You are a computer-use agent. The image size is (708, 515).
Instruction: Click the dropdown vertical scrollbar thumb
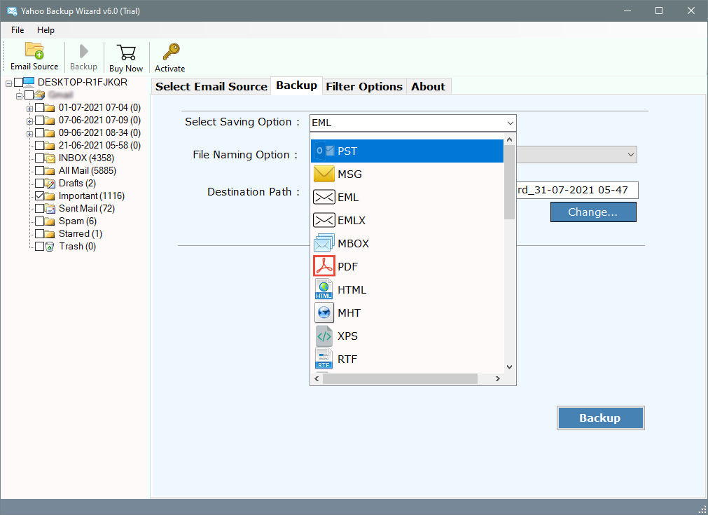pos(509,182)
